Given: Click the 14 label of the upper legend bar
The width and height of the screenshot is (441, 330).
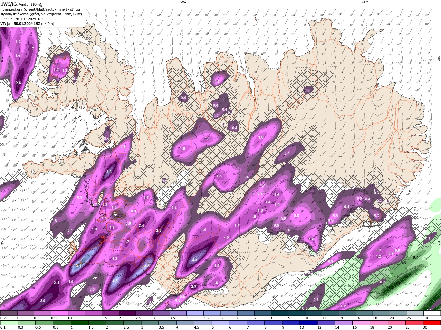Looking at the screenshot, I should (341, 318).
